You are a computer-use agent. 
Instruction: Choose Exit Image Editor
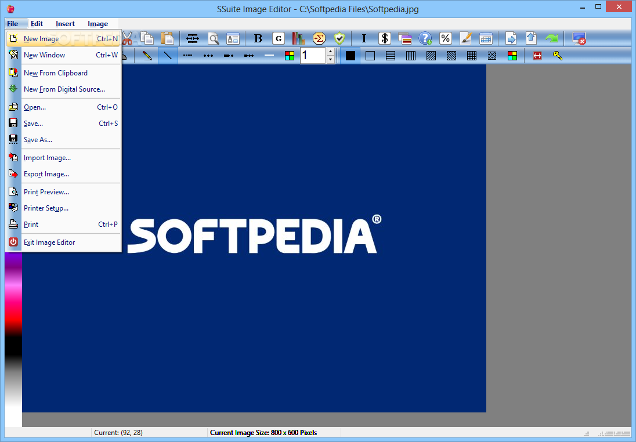pos(63,242)
